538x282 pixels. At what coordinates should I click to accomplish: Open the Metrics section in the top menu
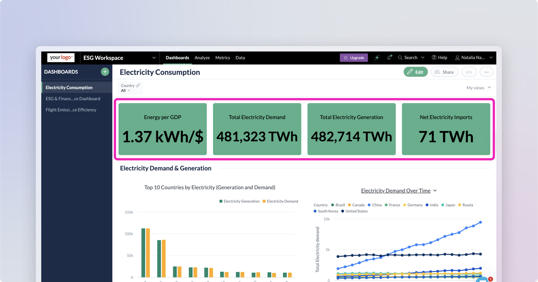point(222,57)
